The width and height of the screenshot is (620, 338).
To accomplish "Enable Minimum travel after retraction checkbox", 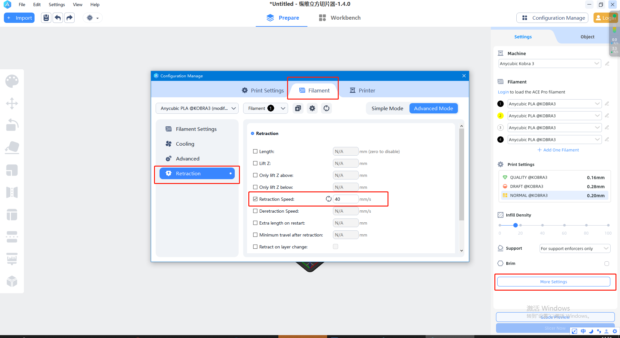I will pos(255,235).
